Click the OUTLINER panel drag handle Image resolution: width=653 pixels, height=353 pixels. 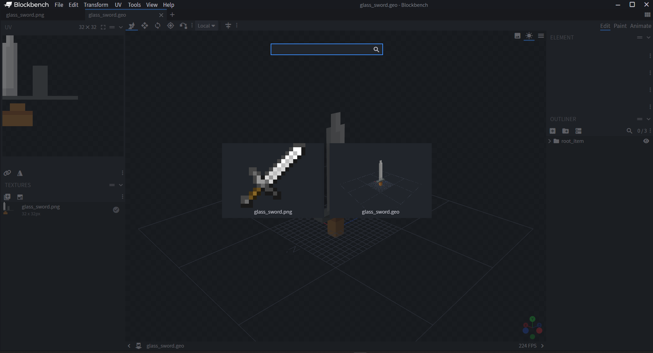640,119
